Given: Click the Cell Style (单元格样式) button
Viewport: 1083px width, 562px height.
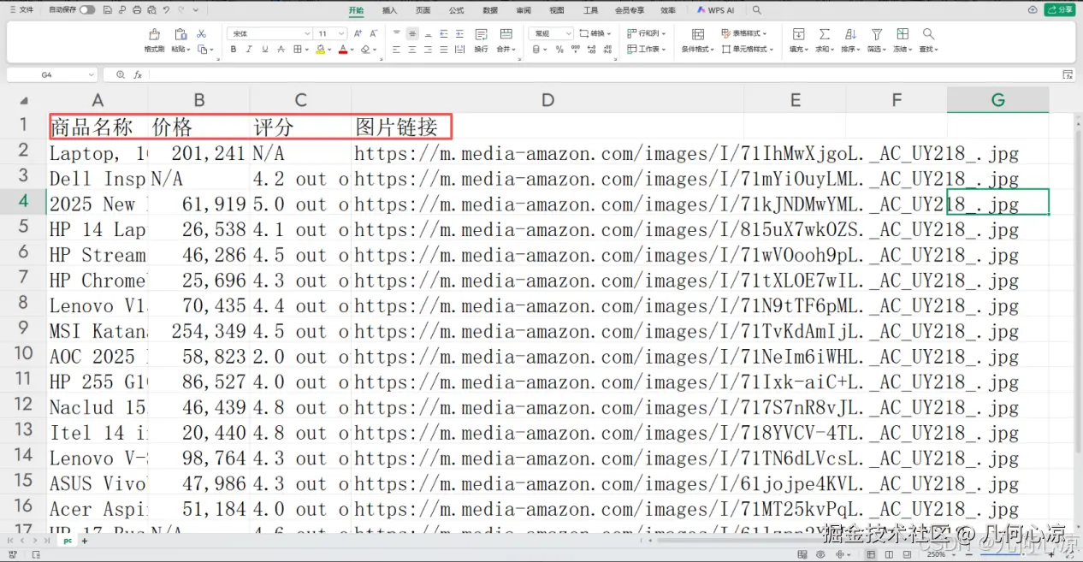Looking at the screenshot, I should click(748, 49).
